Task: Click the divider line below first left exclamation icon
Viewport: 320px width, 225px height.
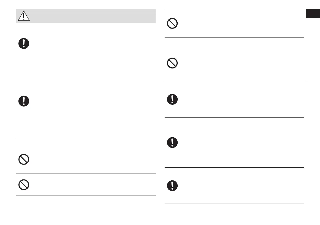Action: [86, 64]
